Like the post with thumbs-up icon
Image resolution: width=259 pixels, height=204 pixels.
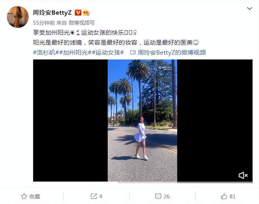point(224,196)
